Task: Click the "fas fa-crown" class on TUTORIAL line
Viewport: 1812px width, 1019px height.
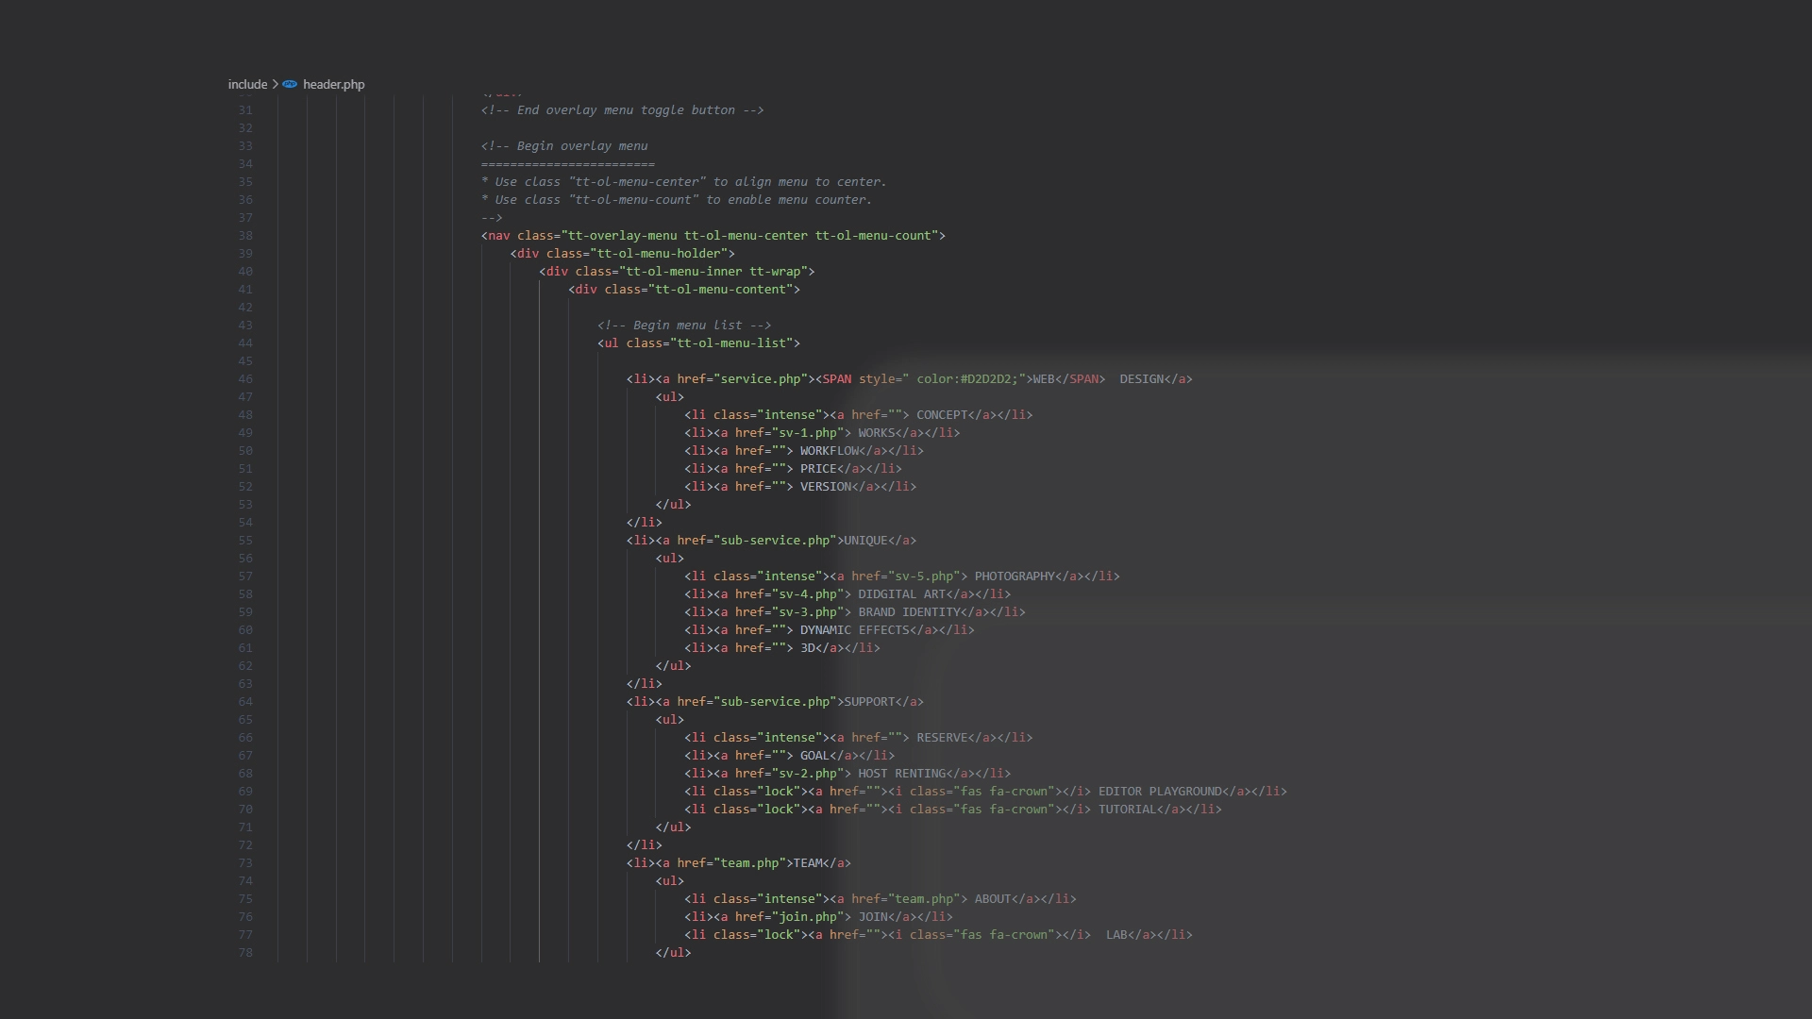Action: [x=1003, y=810]
